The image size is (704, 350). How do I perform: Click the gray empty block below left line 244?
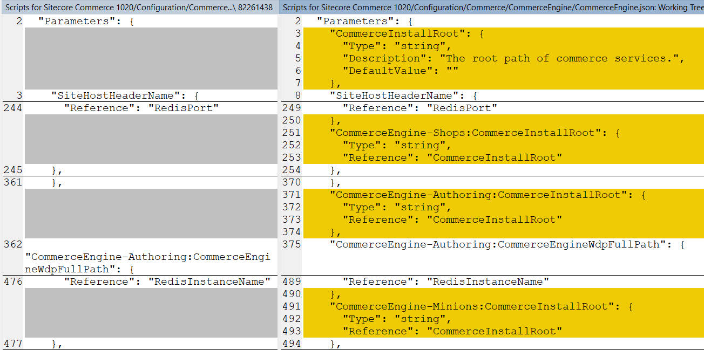click(x=151, y=139)
